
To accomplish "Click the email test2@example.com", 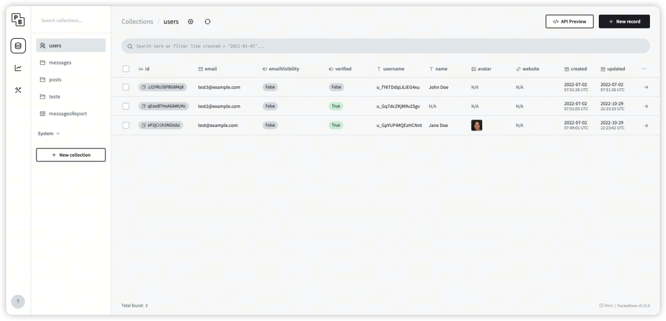I will (219, 106).
